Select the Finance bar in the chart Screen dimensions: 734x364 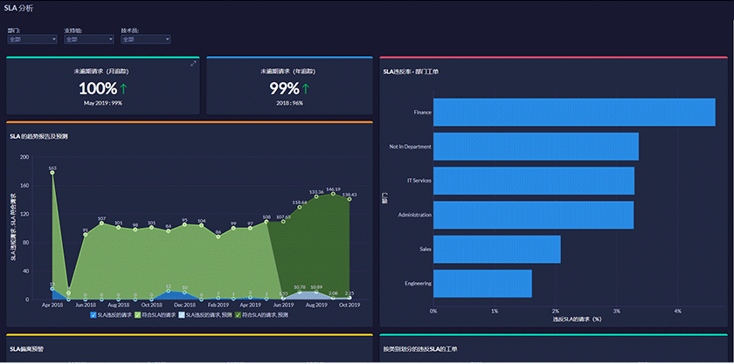point(573,113)
